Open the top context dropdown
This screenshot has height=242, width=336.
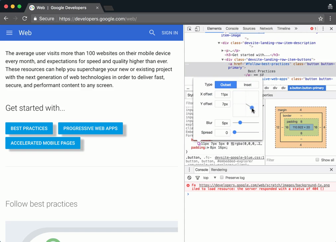click(210, 178)
